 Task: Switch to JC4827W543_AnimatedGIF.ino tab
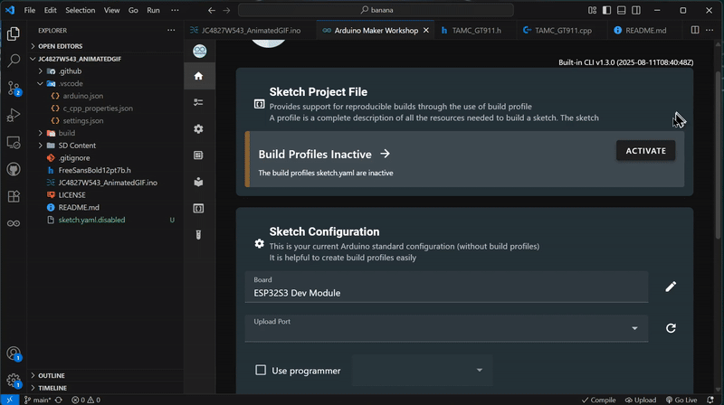pyautogui.click(x=250, y=30)
